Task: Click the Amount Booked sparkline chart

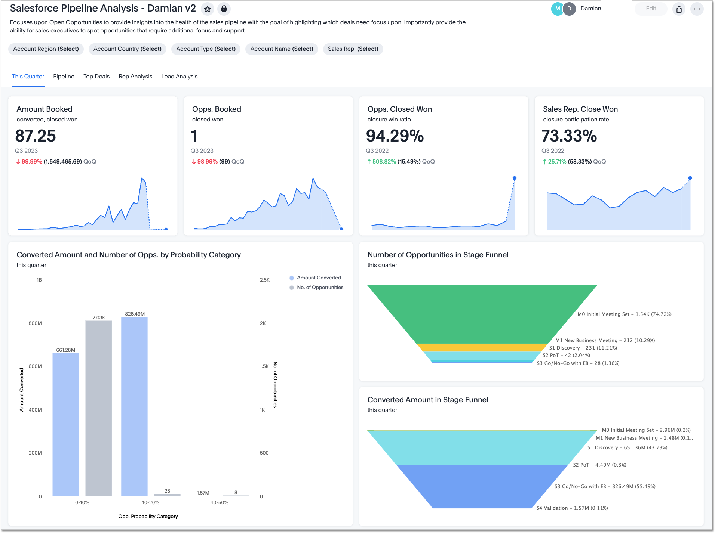Action: [93, 204]
